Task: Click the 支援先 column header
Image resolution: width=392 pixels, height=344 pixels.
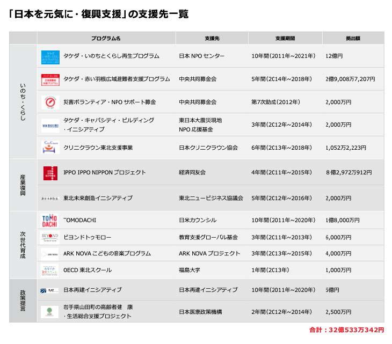Action: click(x=212, y=38)
